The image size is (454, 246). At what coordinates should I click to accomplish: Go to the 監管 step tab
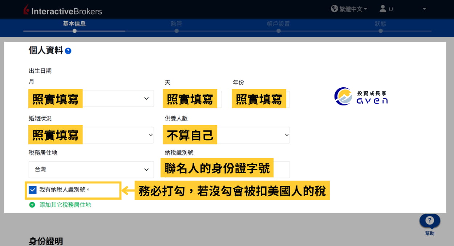176,24
